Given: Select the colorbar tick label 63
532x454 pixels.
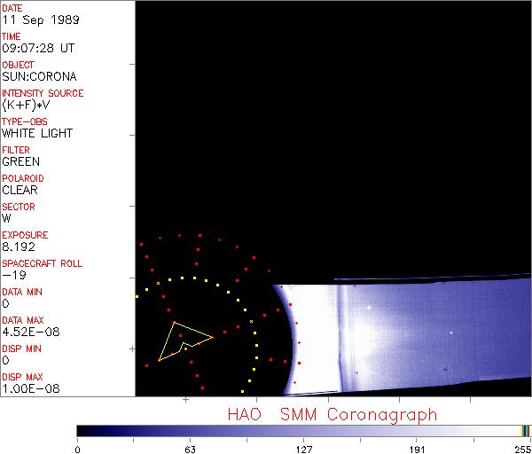Looking at the screenshot, I should (190, 449).
